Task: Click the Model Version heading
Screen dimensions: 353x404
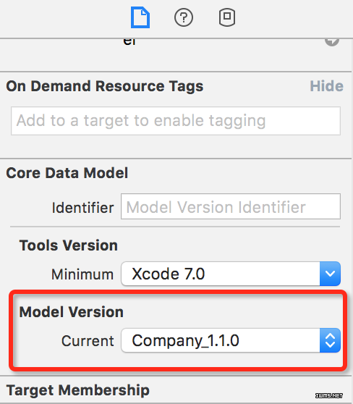Action: tap(72, 312)
